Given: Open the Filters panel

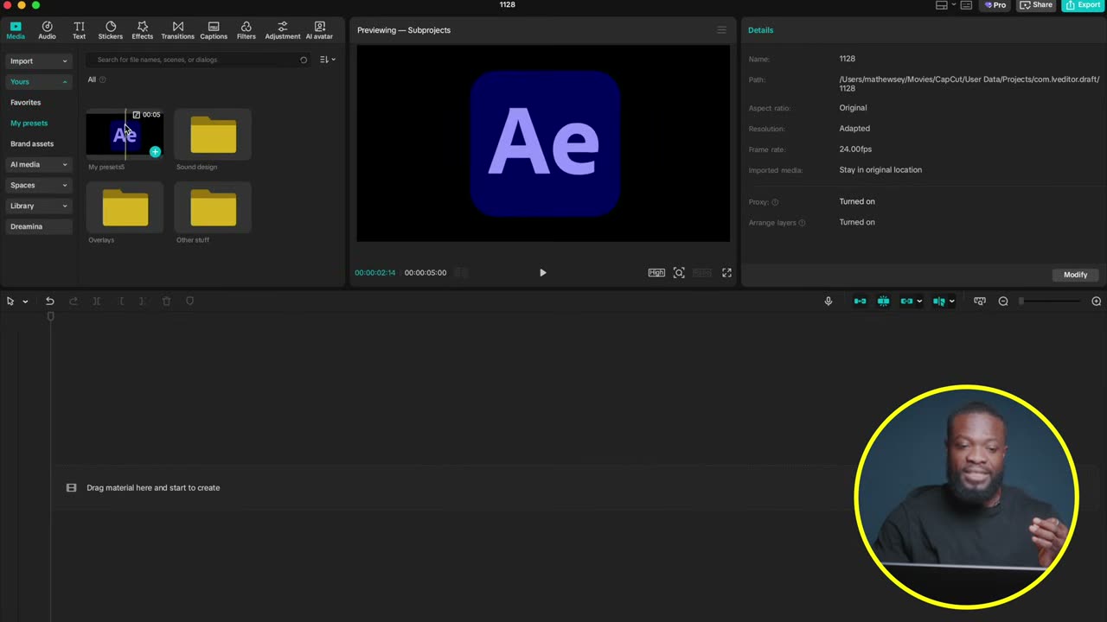Looking at the screenshot, I should 246,30.
